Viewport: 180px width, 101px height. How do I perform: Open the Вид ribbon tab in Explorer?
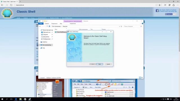coord(61,24)
